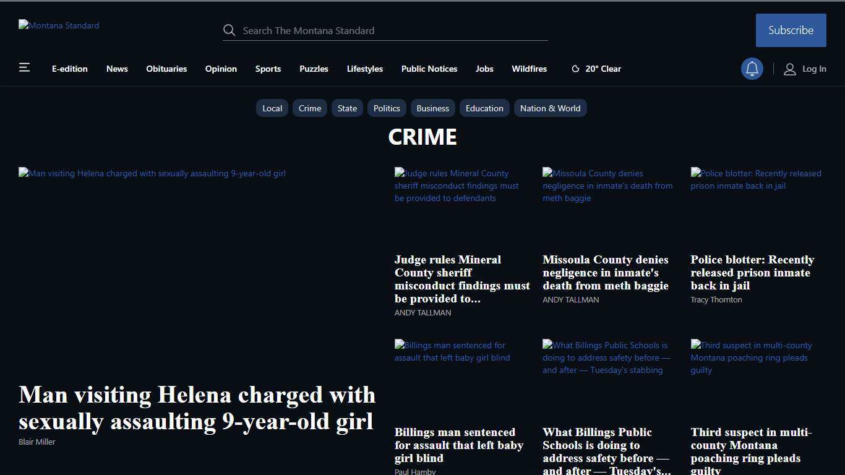Screen dimensions: 845x475
Task: Select the Puzzles menu item
Action: [x=314, y=69]
